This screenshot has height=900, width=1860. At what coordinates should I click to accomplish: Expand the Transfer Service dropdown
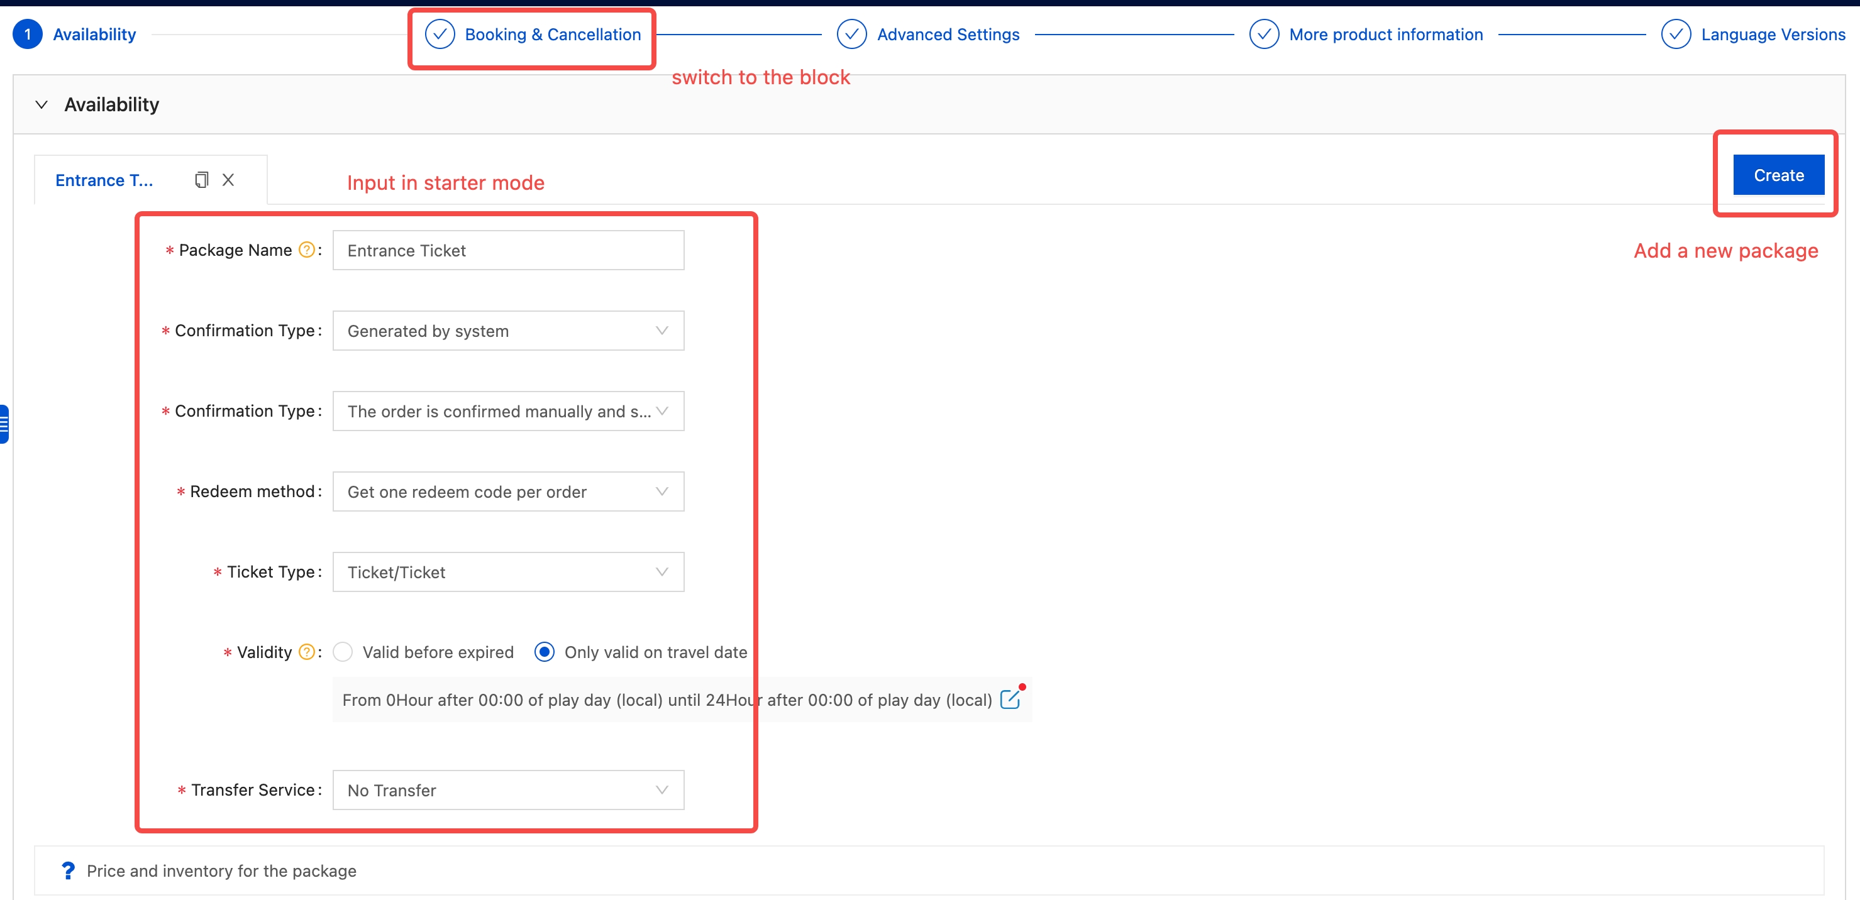[x=507, y=789]
